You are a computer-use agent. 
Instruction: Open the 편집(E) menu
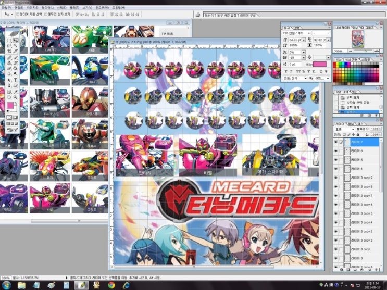pyautogui.click(x=19, y=8)
